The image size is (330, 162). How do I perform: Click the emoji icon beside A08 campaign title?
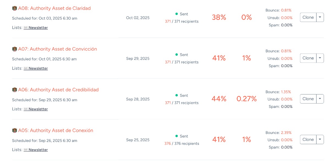[15, 8]
